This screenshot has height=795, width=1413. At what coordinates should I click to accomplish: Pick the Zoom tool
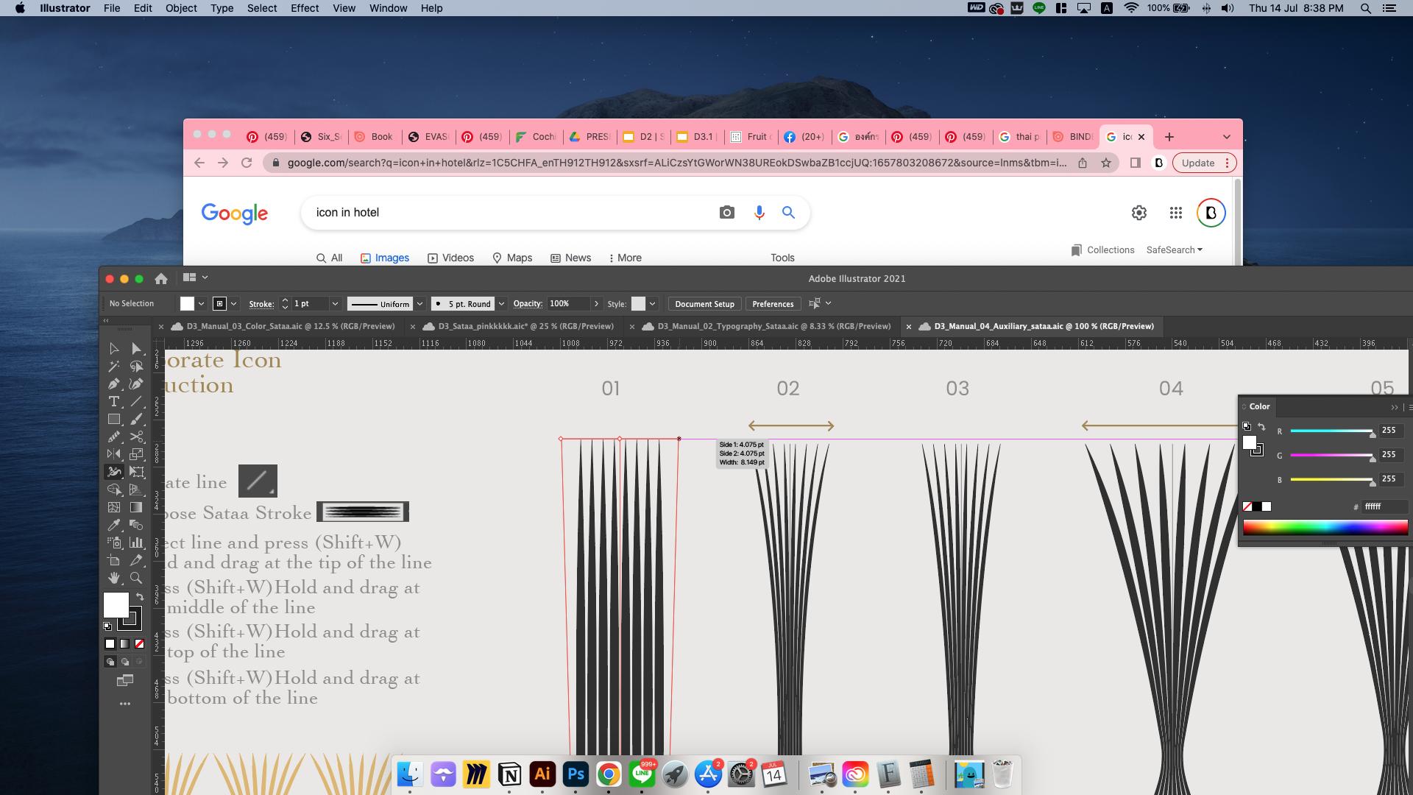pyautogui.click(x=136, y=578)
